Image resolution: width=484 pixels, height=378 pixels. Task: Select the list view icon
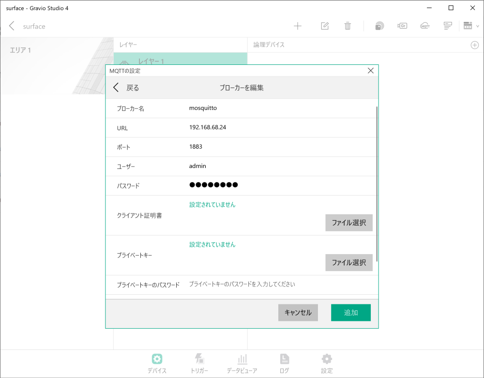(447, 26)
